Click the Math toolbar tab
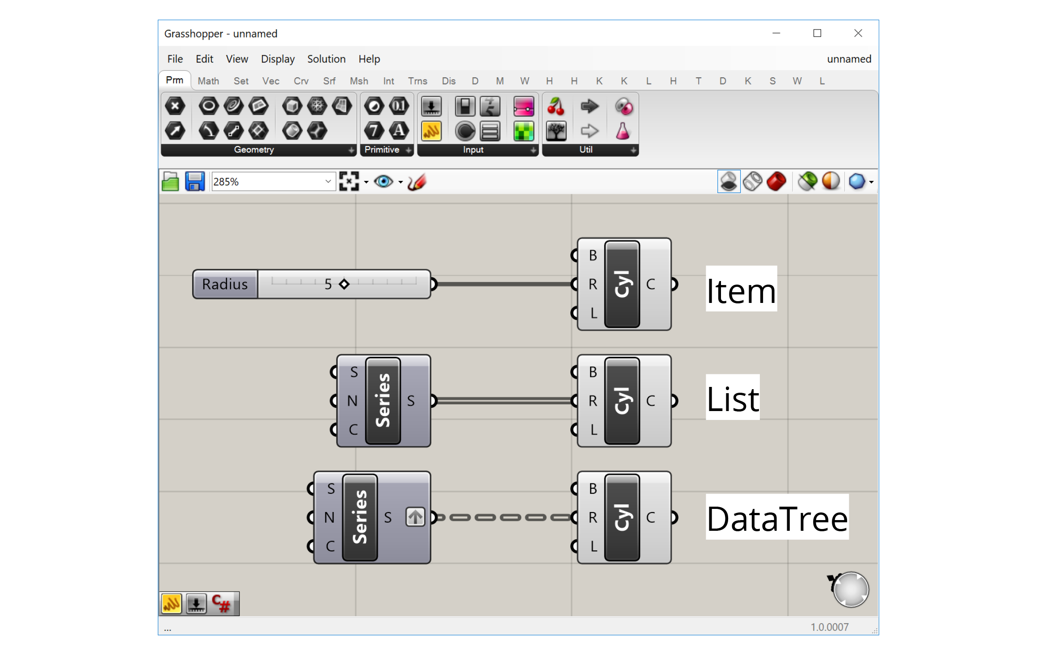This screenshot has height=655, width=1037. [208, 80]
